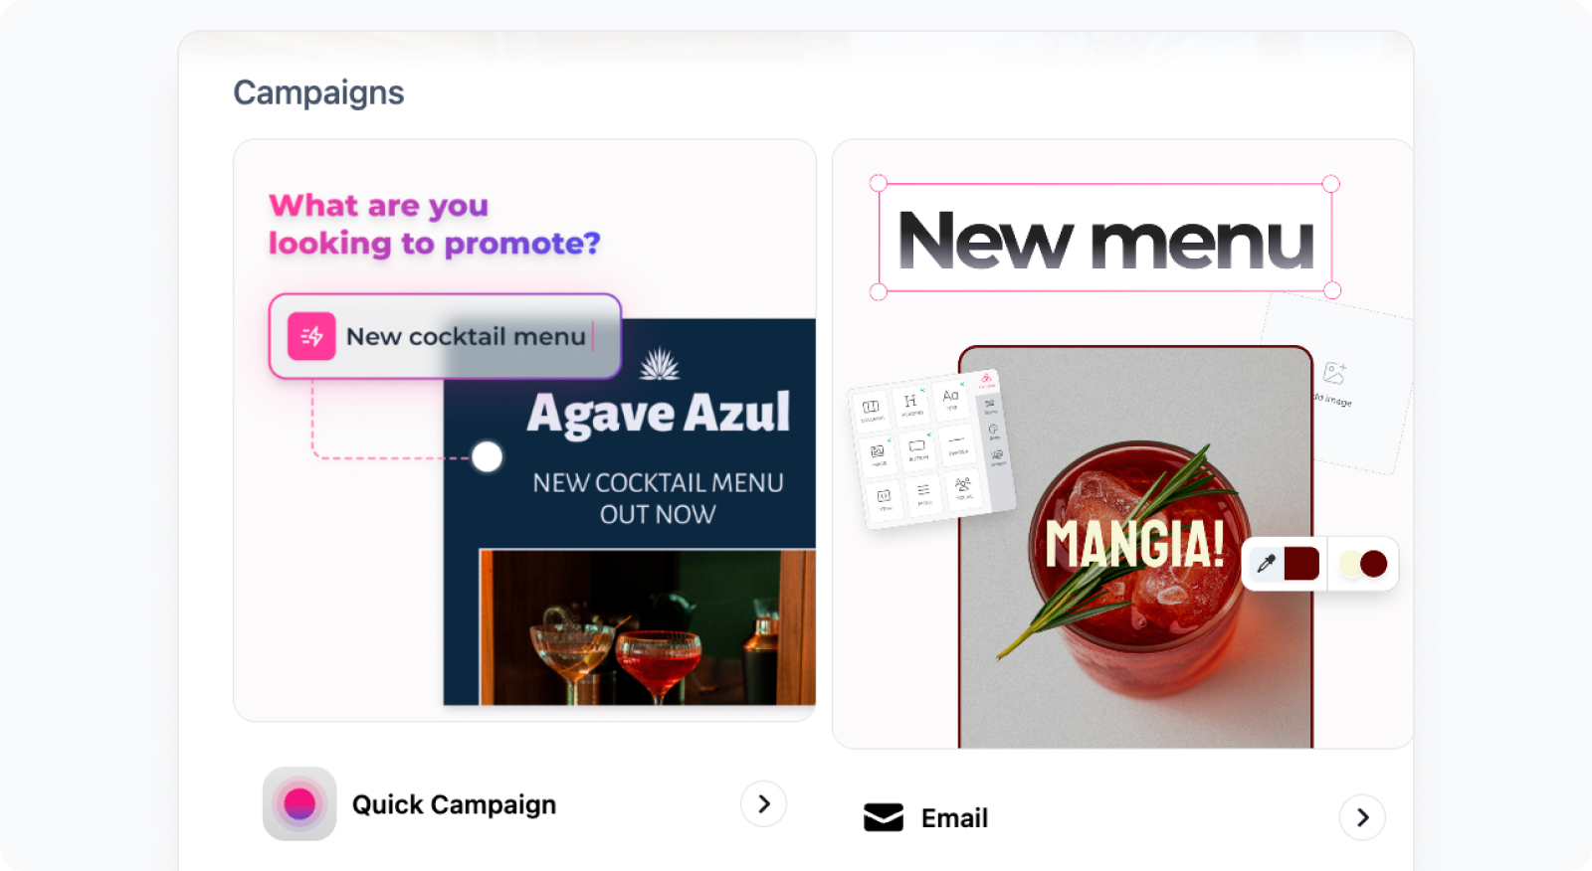Select the Button block icon

tap(917, 448)
